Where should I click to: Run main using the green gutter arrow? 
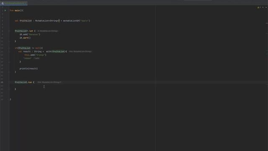pyautogui.click(x=5, y=10)
